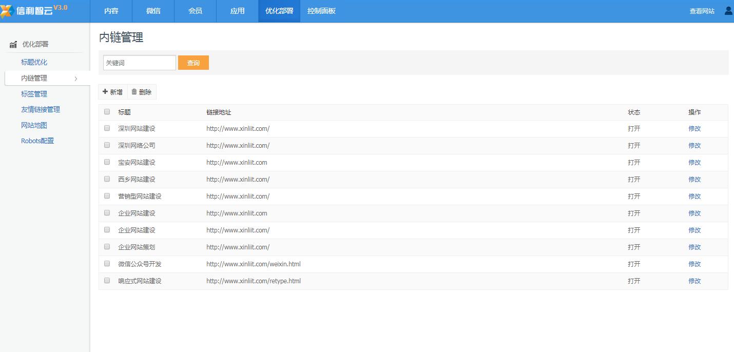
Task: Go to the 微信 navigation tab
Action: pyautogui.click(x=153, y=11)
